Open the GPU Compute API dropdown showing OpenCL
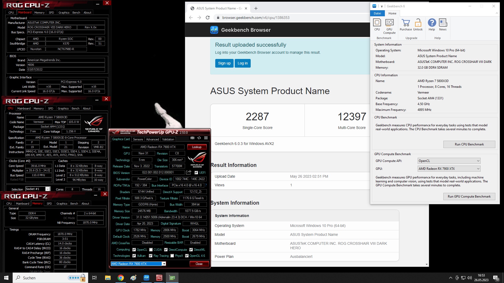 click(449, 161)
